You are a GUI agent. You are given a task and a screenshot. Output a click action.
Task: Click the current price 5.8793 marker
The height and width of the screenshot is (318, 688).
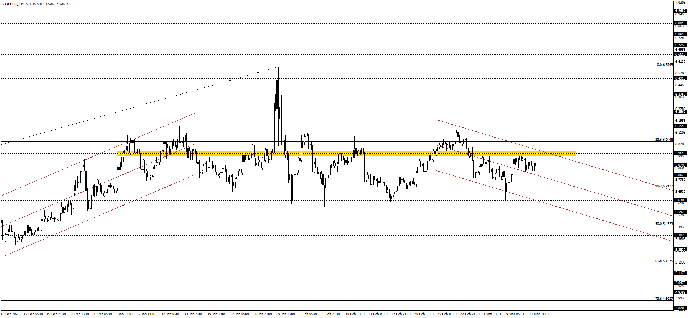pos(680,165)
